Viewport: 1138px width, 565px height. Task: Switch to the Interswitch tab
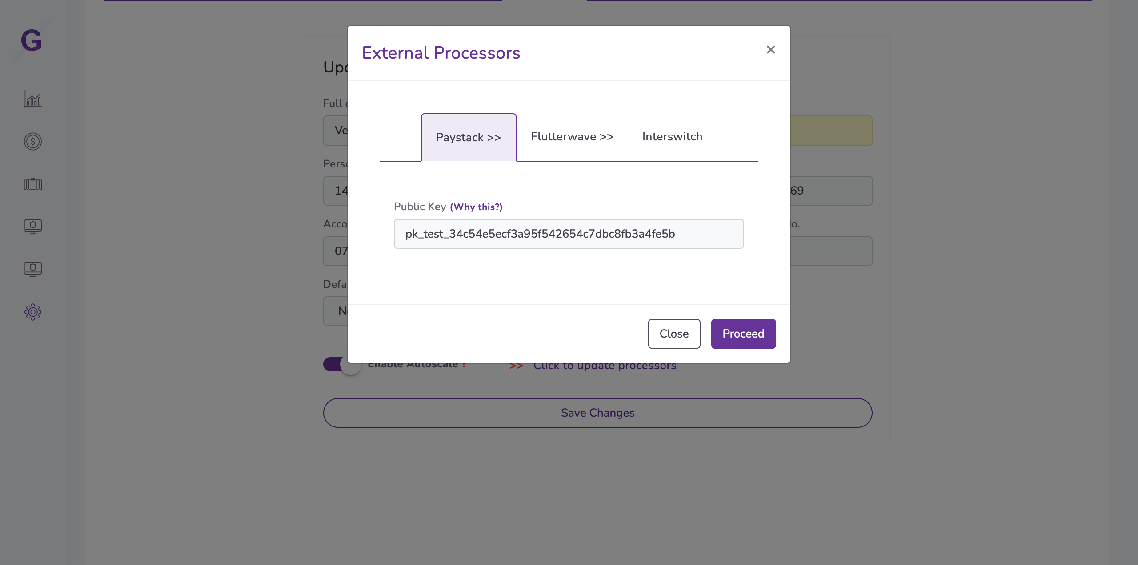click(x=672, y=137)
